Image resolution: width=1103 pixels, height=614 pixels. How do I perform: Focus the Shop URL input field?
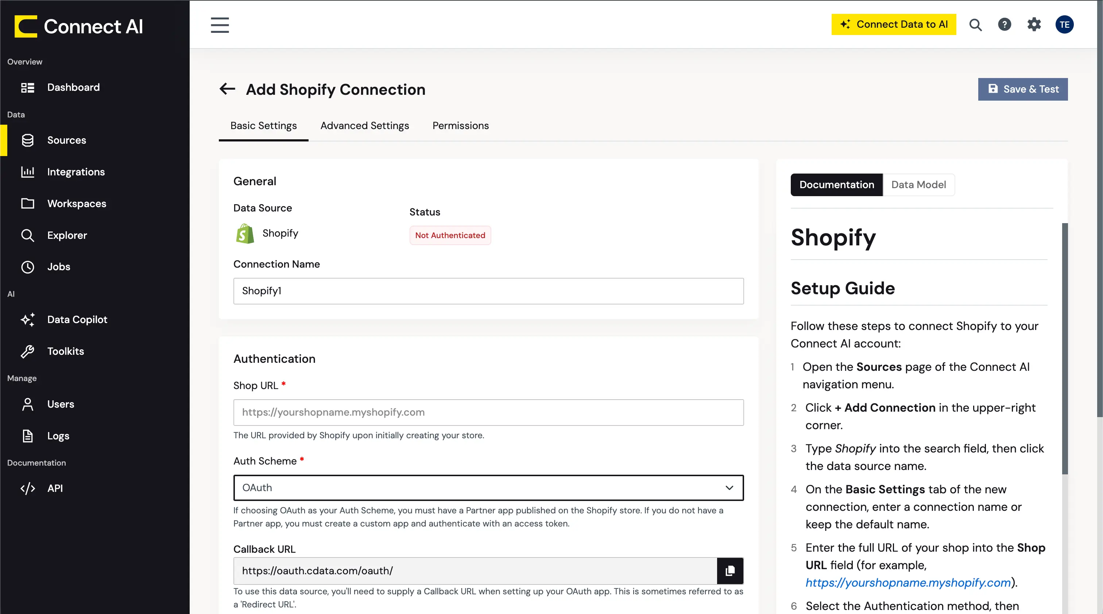[488, 412]
